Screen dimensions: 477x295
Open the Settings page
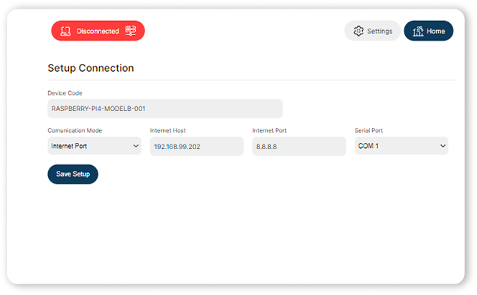pos(372,31)
